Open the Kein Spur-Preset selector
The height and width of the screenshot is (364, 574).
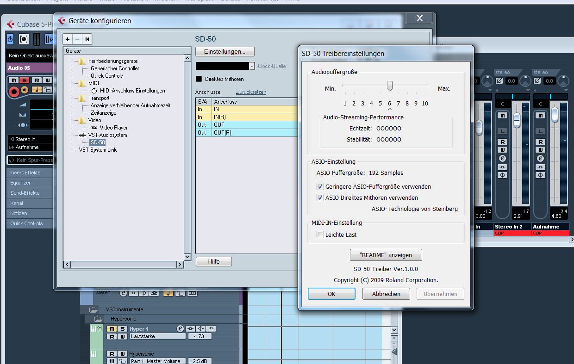pyautogui.click(x=31, y=160)
